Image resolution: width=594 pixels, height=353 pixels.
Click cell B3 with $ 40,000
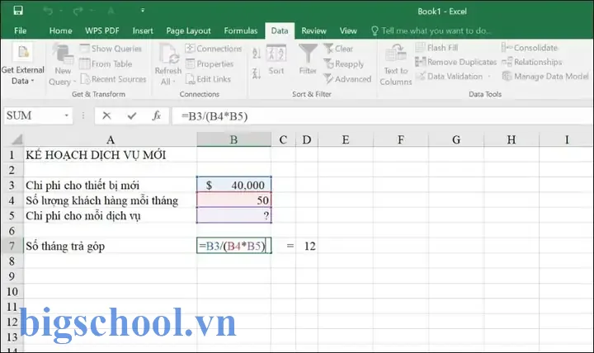(233, 185)
